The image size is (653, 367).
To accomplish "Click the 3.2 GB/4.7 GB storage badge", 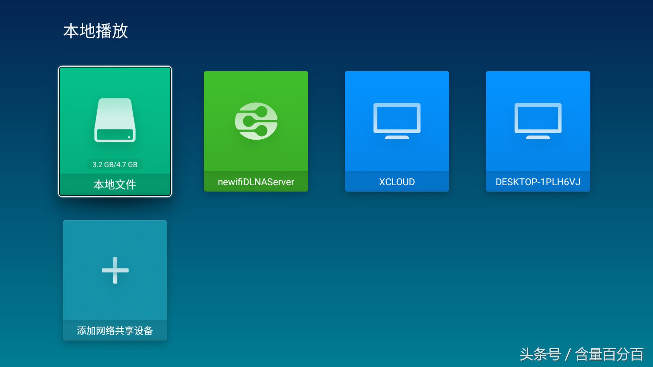I will 115,164.
